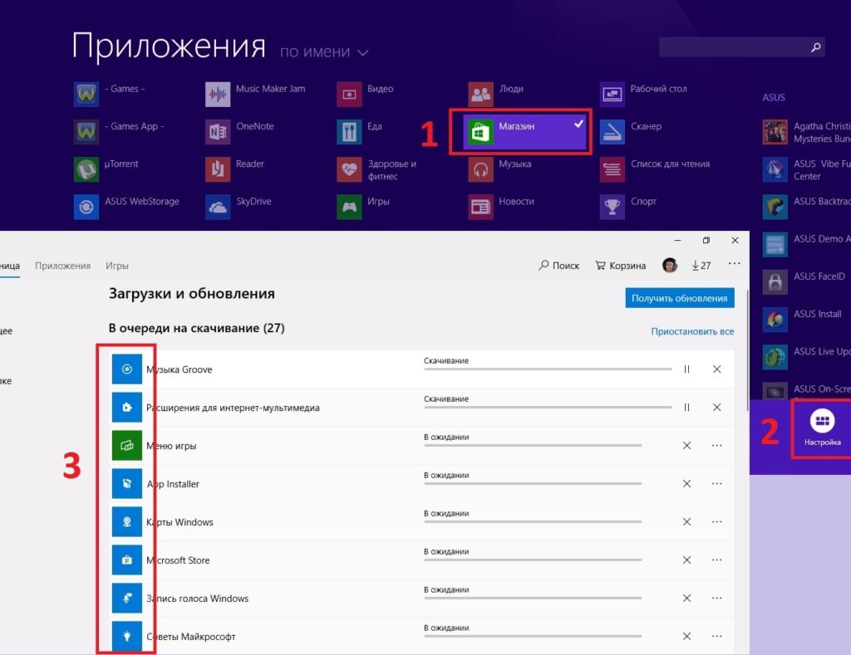
Task: Open the downloads indicator showing 27
Action: click(701, 265)
